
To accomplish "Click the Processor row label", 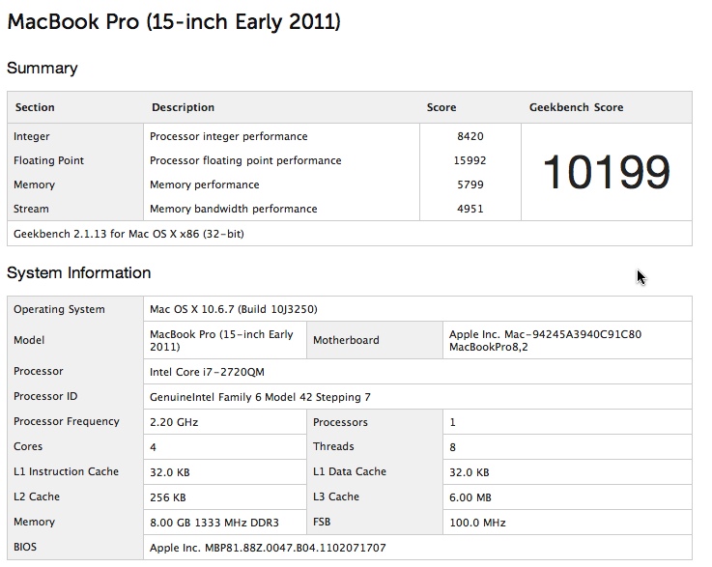I will tap(38, 371).
